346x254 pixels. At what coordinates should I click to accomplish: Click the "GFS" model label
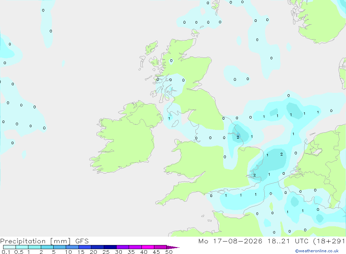82,241
